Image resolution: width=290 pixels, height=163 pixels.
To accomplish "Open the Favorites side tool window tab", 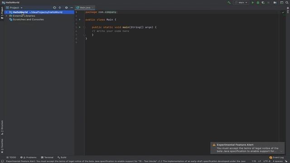I will pyautogui.click(x=2, y=146).
